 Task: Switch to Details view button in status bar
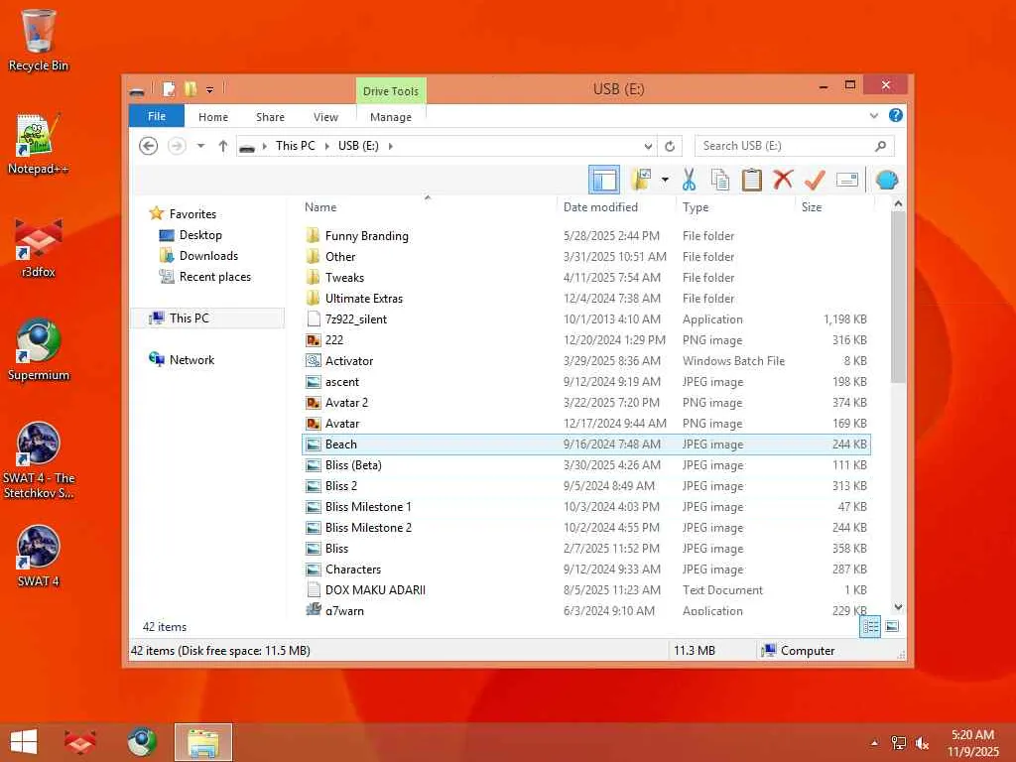click(x=870, y=627)
